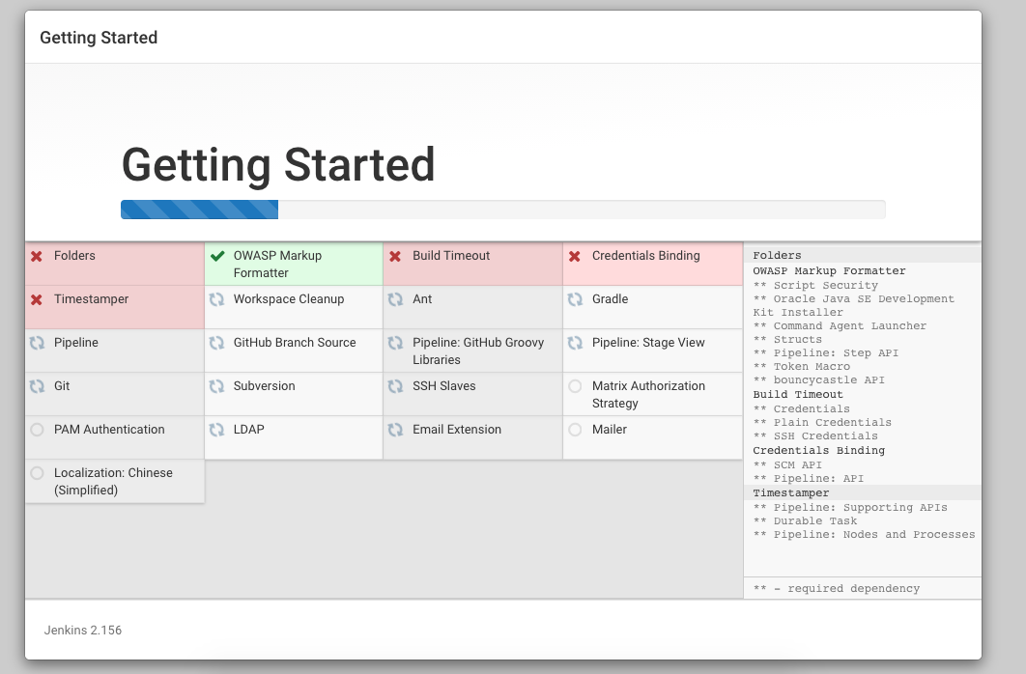The image size is (1026, 674).
Task: Click the Script Security log entry
Action: (815, 285)
